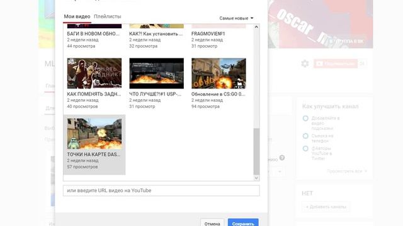Click the Обновление в CS:GO thumbnail

(219, 73)
